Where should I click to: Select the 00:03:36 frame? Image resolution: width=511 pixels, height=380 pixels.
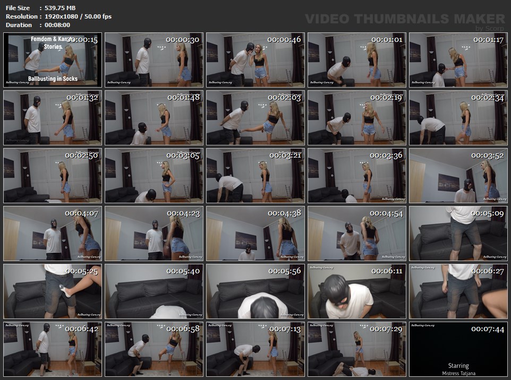(x=357, y=176)
